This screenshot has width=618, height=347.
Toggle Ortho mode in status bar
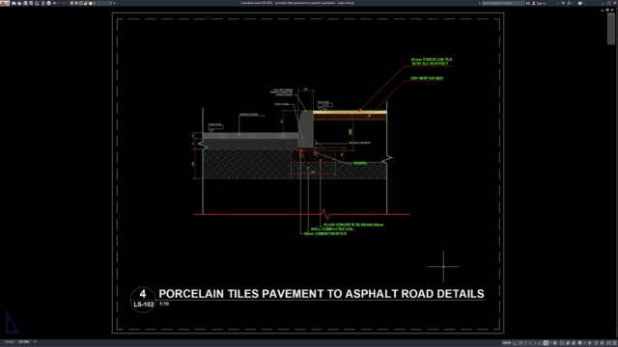point(515,343)
